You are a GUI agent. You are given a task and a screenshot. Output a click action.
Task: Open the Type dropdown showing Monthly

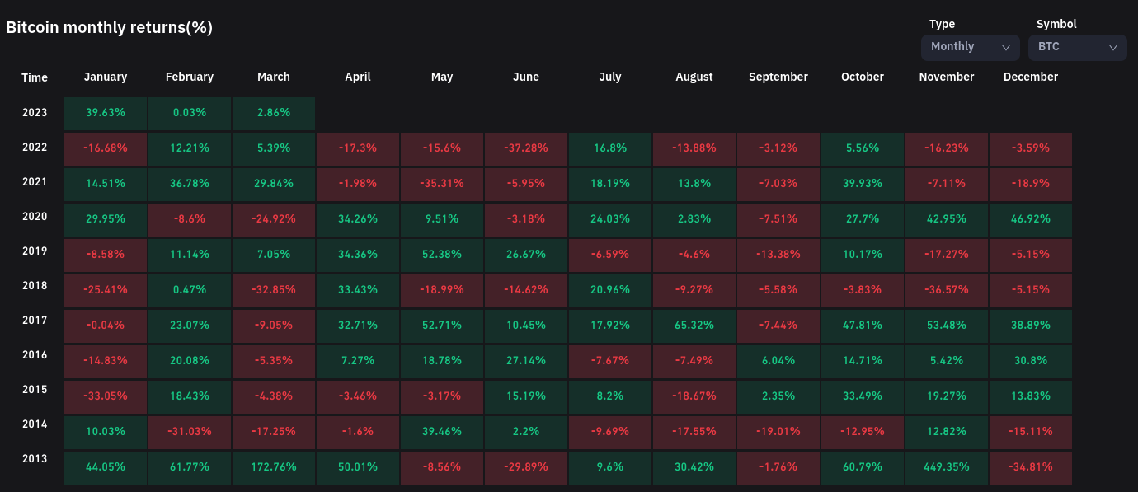pyautogui.click(x=970, y=47)
